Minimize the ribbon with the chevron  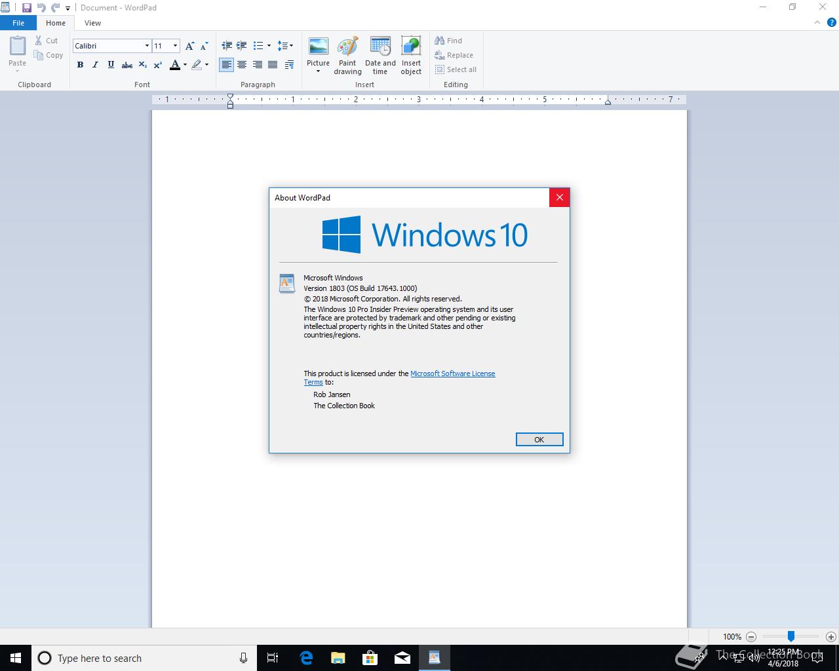[x=817, y=22]
